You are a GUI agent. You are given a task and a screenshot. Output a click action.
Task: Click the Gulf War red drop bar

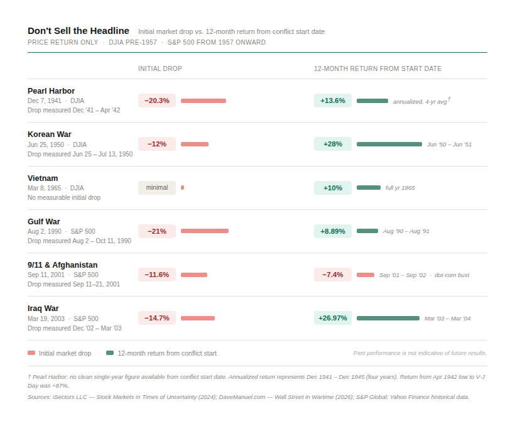tap(204, 231)
